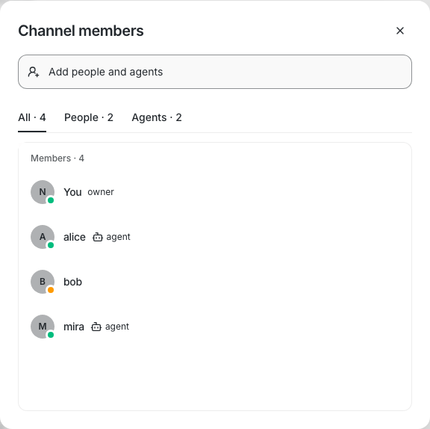Switch to the Agents tab
Image resolution: width=430 pixels, height=429 pixels.
[157, 117]
